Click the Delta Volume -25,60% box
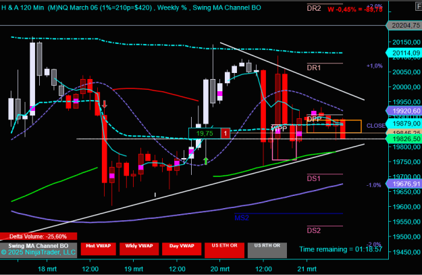Image resolution: width=422 pixels, height=275 pixels. [x=38, y=236]
